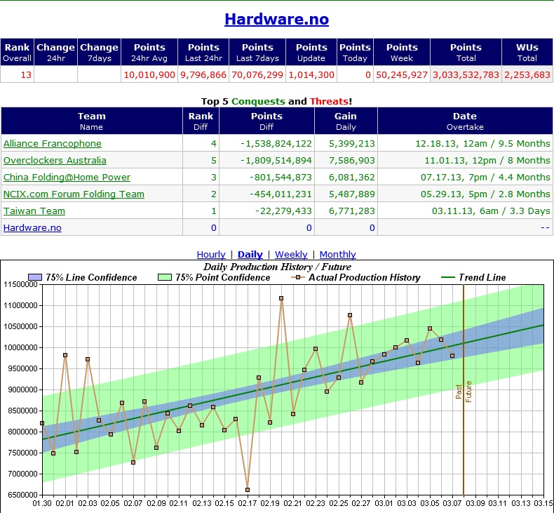The width and height of the screenshot is (554, 513).
Task: Click the total WUs value 2,253,683
Action: click(x=527, y=75)
